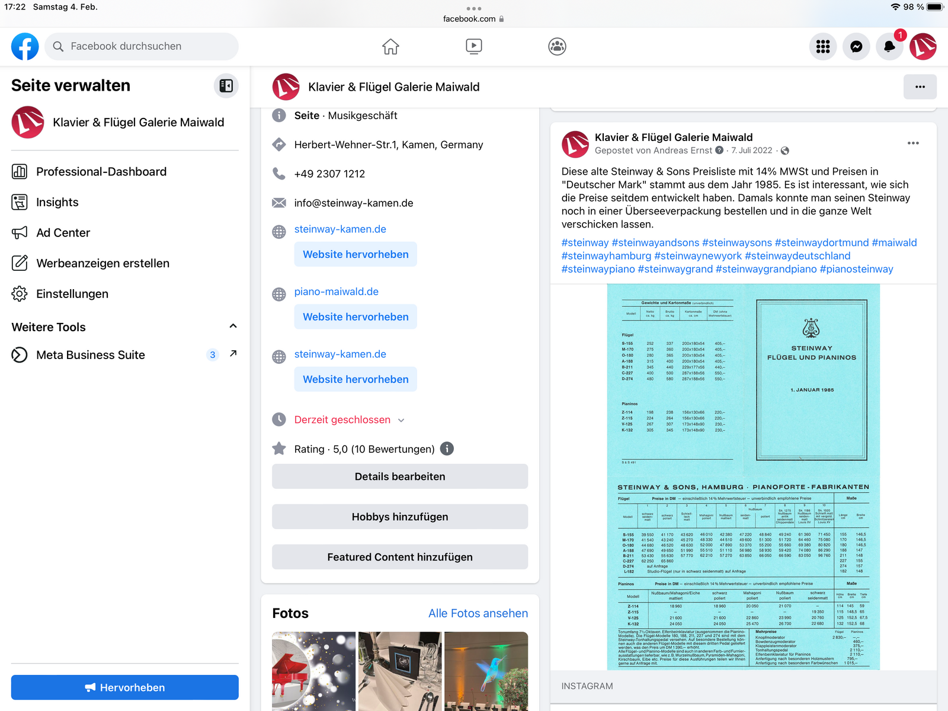Click the globe icon next to piano-maiwald.de

tap(278, 294)
